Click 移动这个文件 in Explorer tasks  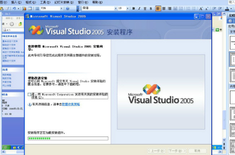tap(9, 45)
